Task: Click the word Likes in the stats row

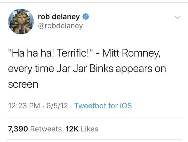Action: pos(90,129)
